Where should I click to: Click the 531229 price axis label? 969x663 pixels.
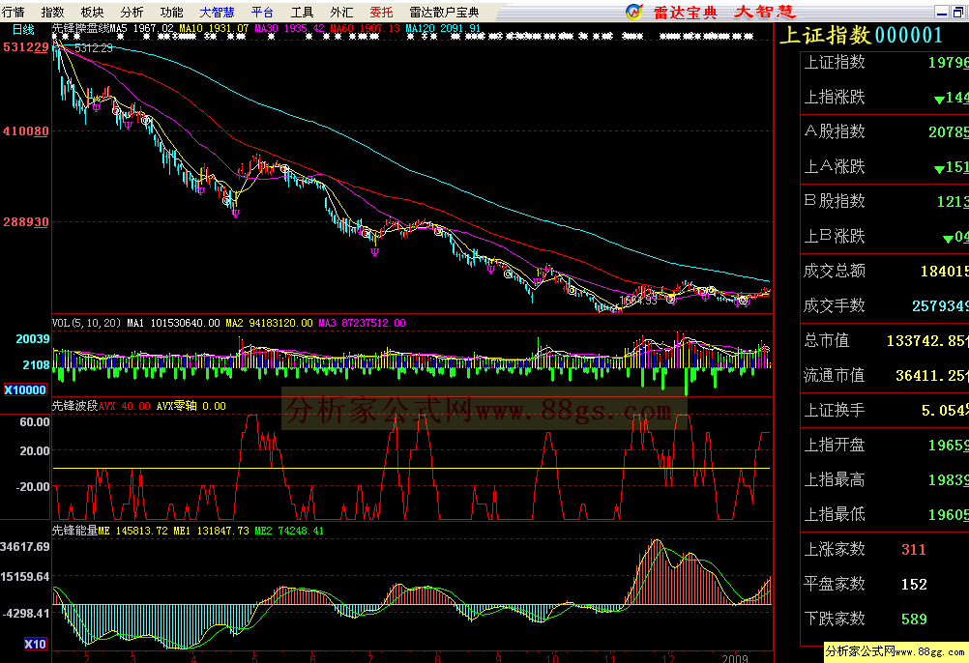coord(26,47)
